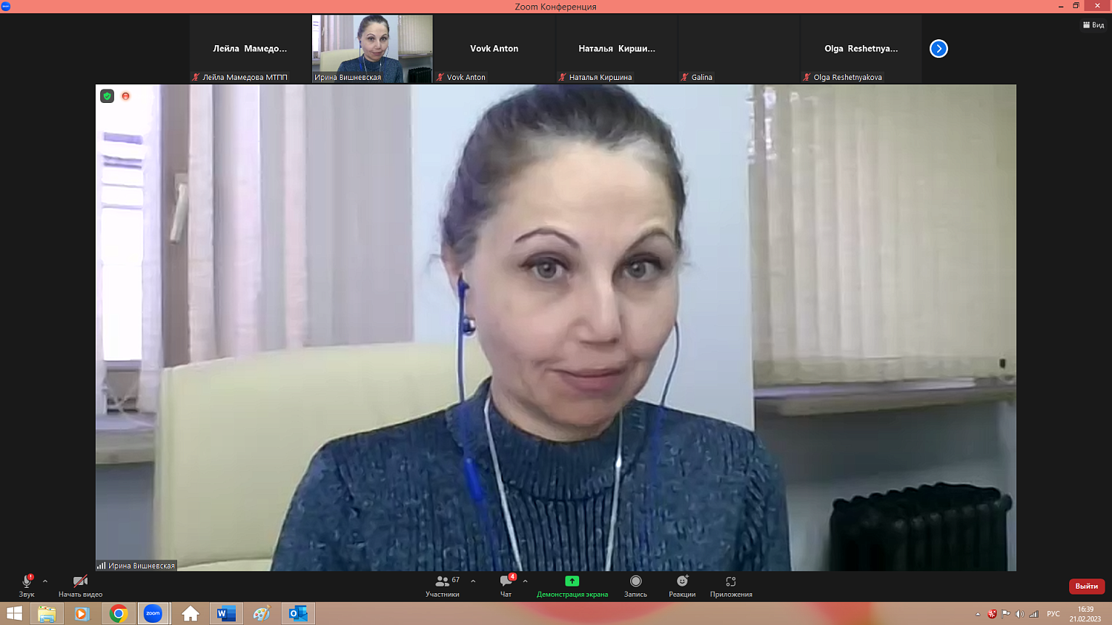Select Vovk Anton participant tile
This screenshot has width=1112, height=625.
pos(494,49)
